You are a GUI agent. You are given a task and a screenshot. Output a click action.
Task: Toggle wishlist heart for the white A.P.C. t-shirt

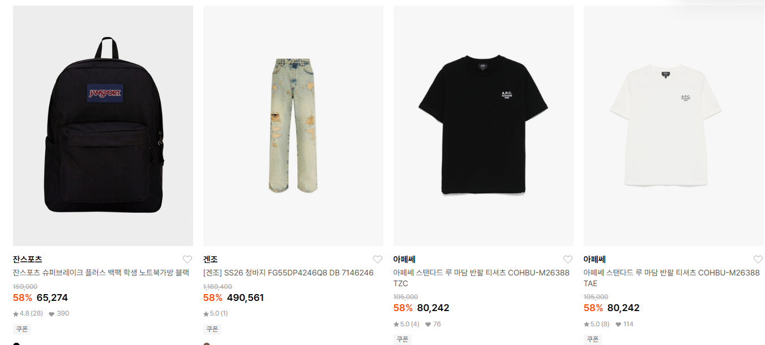tap(758, 260)
